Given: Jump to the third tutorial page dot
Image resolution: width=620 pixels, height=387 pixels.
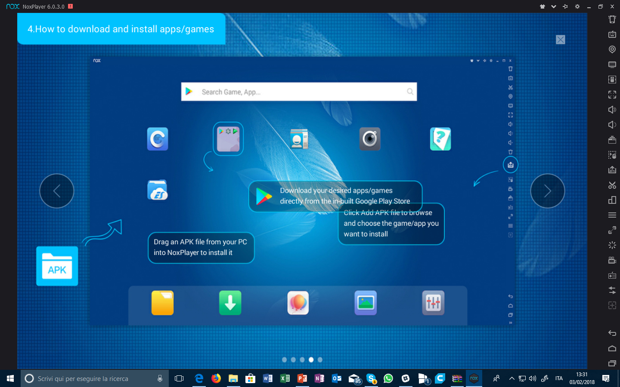Looking at the screenshot, I should 302,359.
